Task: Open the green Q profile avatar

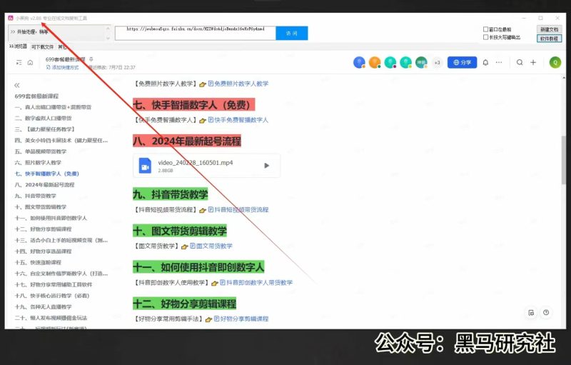Action: click(x=555, y=63)
